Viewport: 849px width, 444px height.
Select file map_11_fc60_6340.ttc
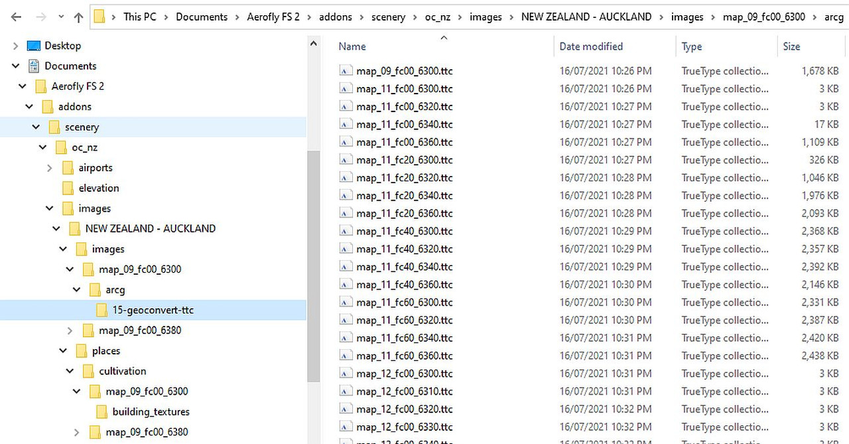(x=405, y=338)
